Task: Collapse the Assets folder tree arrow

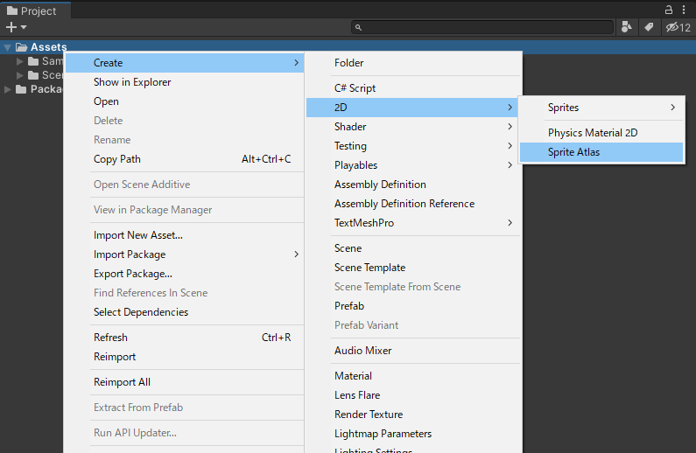Action: pyautogui.click(x=8, y=47)
